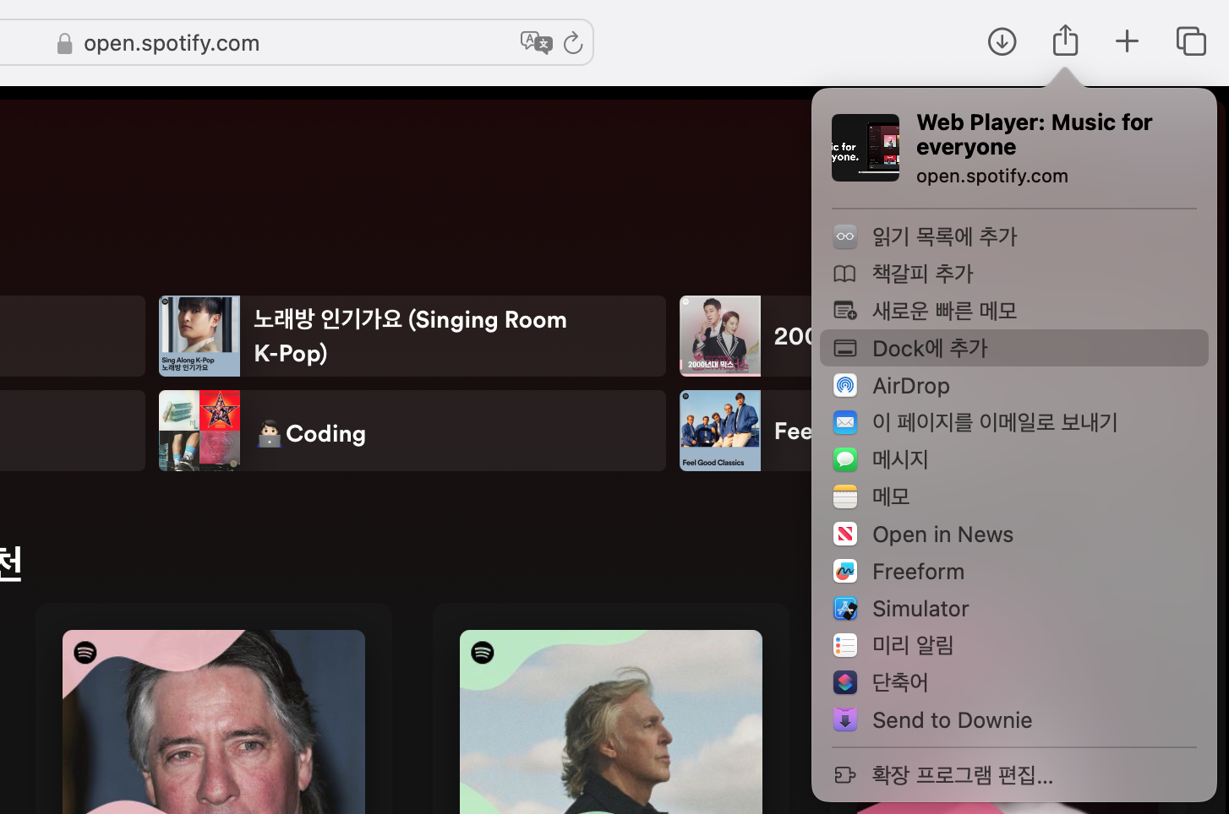
Task: Click the reading list glasses icon
Action: coord(845,236)
